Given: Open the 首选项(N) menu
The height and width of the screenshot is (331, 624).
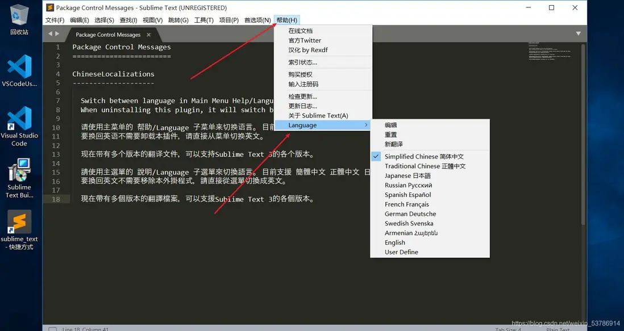Looking at the screenshot, I should coord(257,20).
